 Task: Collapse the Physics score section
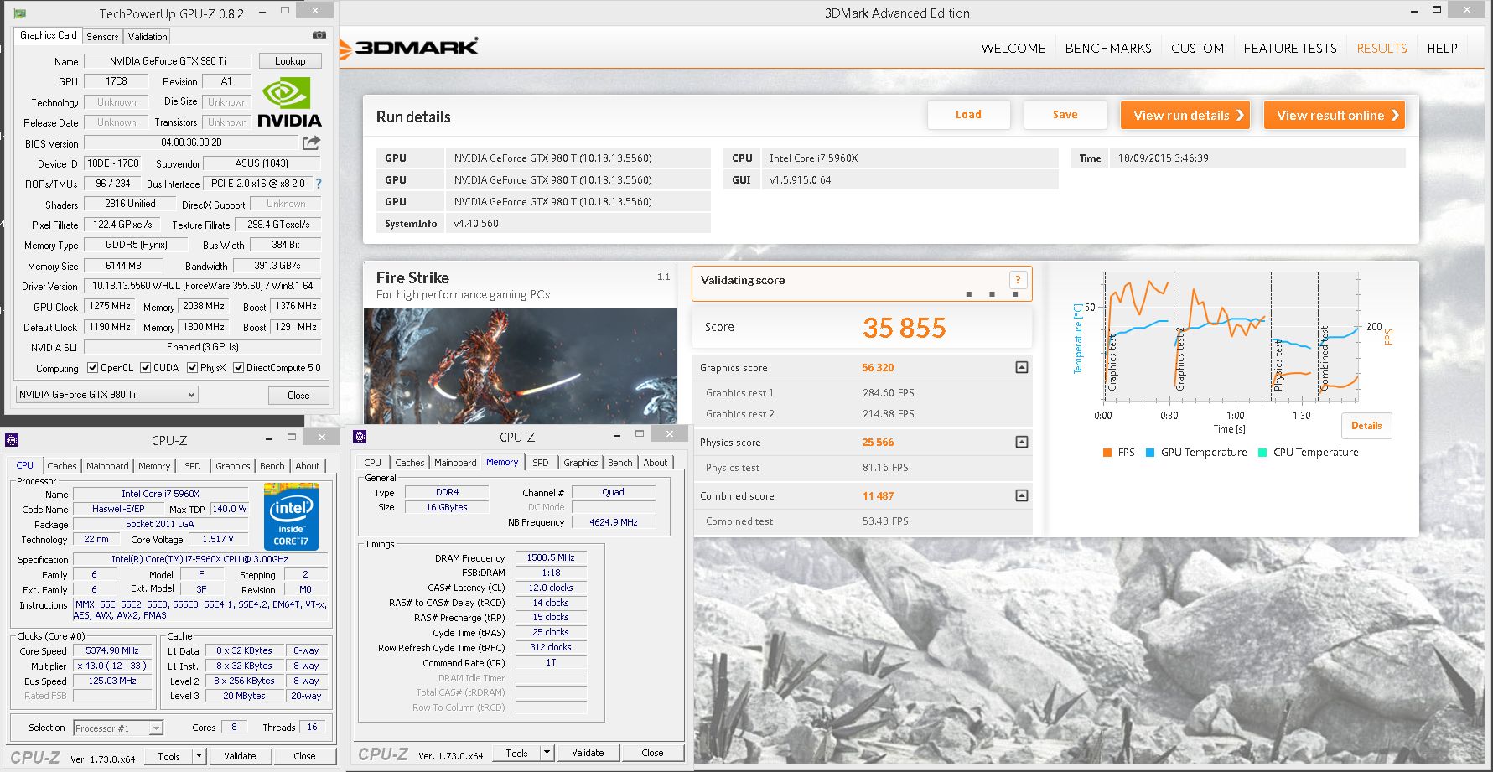tap(1021, 442)
